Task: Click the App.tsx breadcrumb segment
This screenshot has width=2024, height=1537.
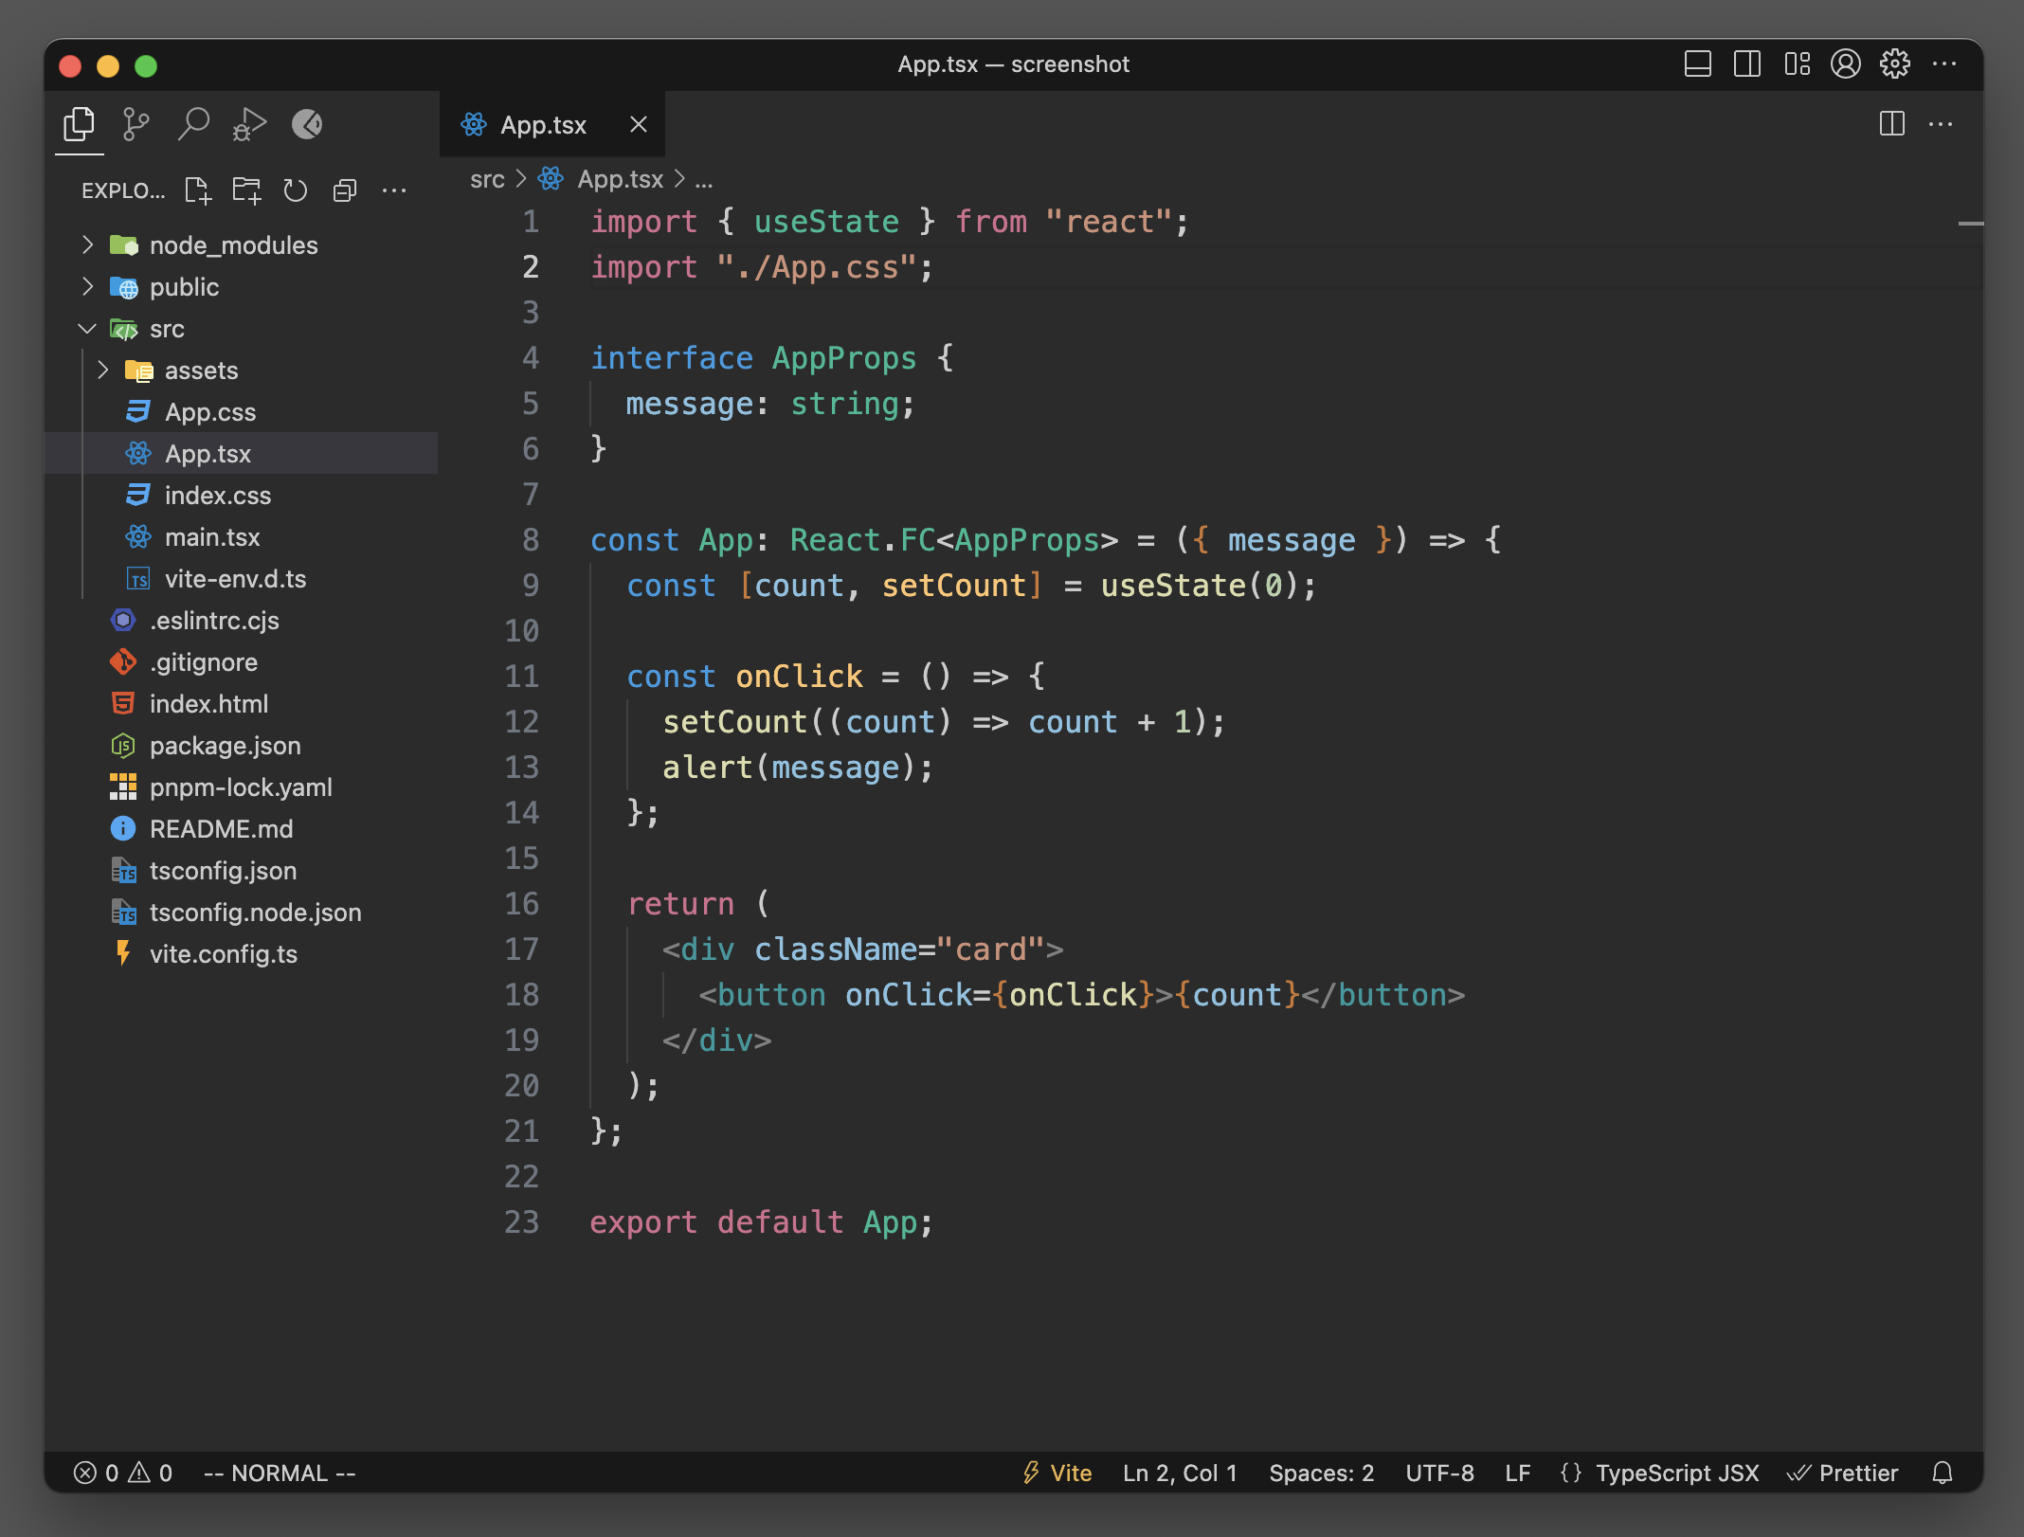Action: (601, 179)
